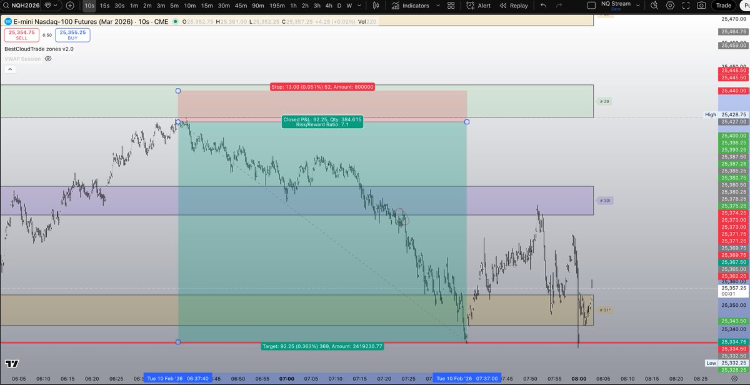Select the 10s timeframe
750x385 pixels.
click(x=89, y=6)
